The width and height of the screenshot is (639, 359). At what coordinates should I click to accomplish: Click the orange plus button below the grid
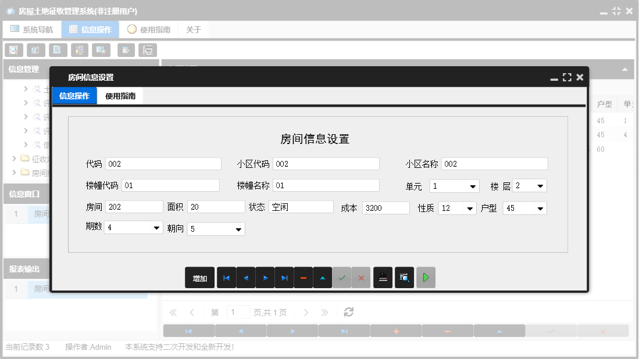[395, 331]
